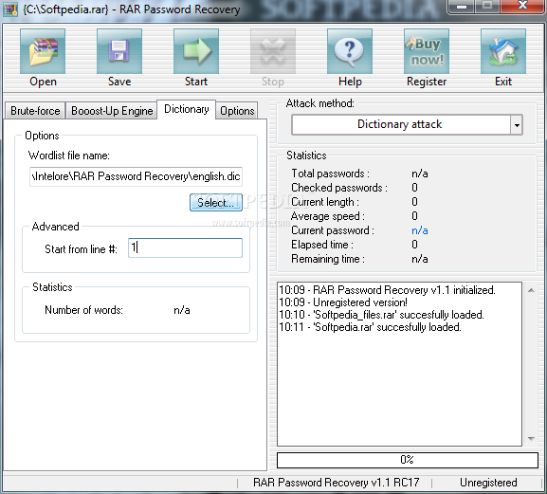Click the Buy now Register icon
This screenshot has width=547, height=494.
427,51
